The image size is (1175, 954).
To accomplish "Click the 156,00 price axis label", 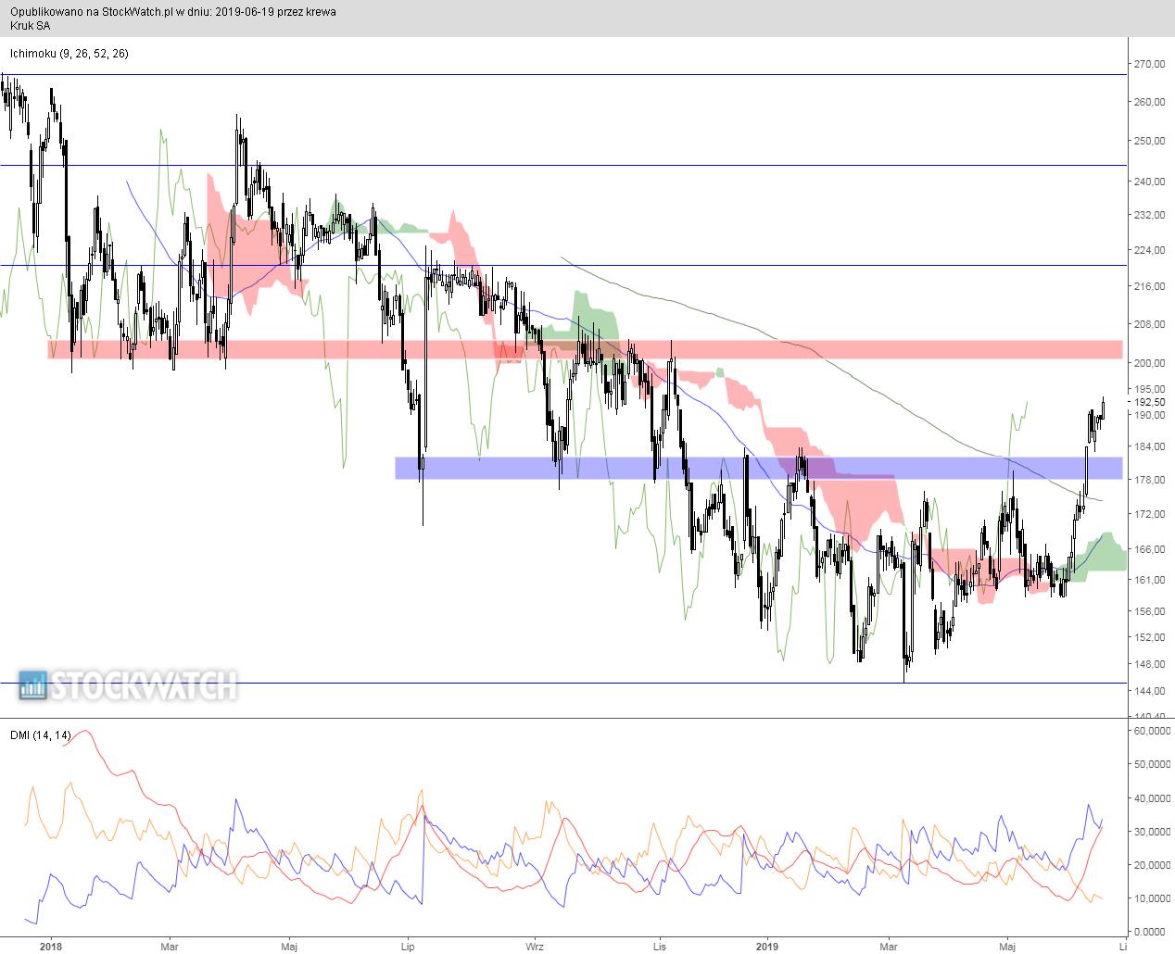I will pos(1150,610).
